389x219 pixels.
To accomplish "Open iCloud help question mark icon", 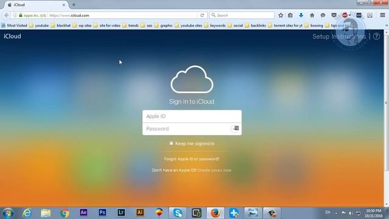I will click(376, 36).
